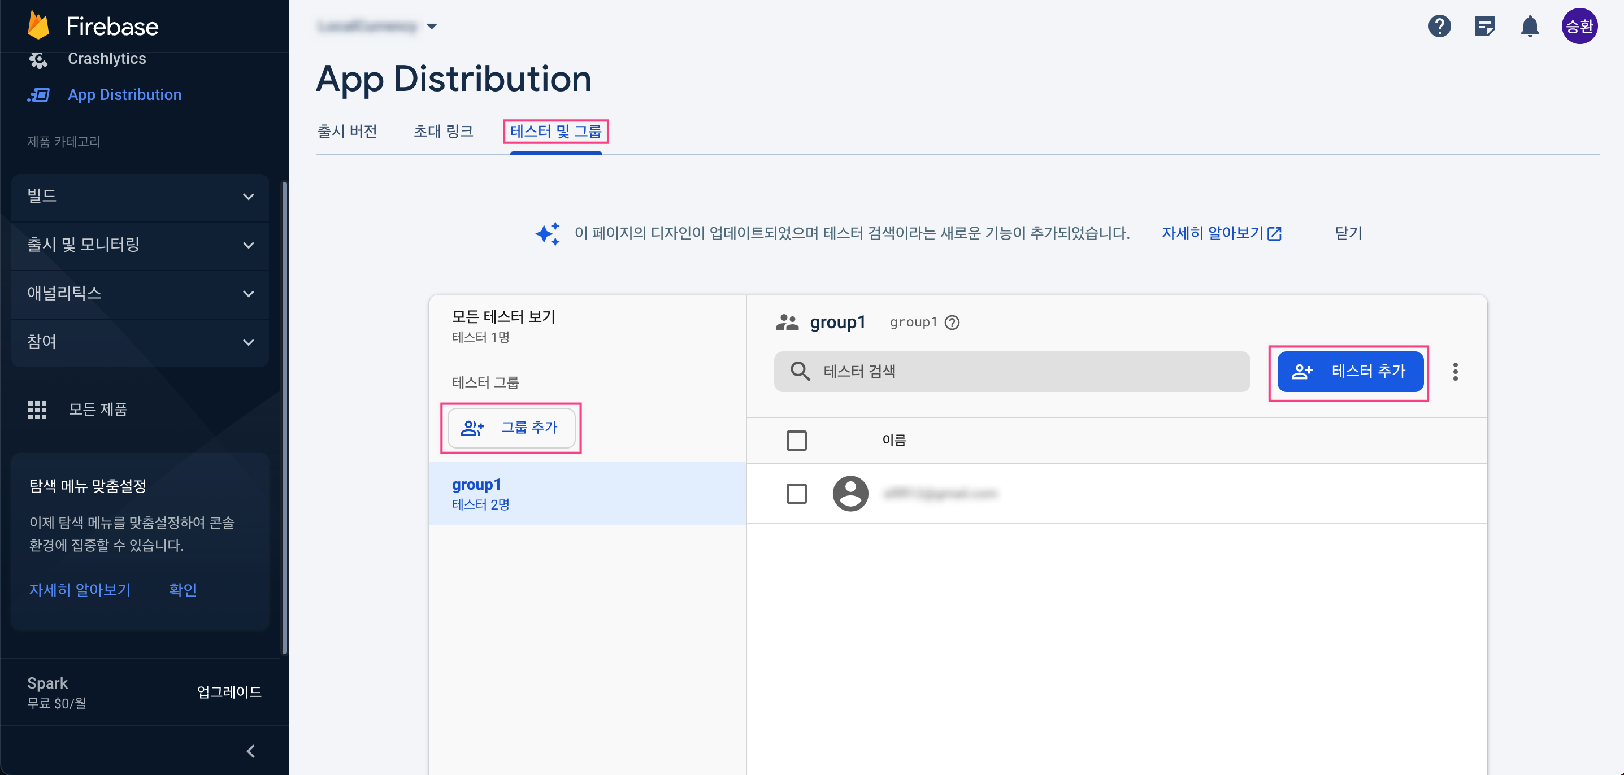The width and height of the screenshot is (1624, 775).
Task: Click the Firebase logo icon
Action: click(x=38, y=26)
